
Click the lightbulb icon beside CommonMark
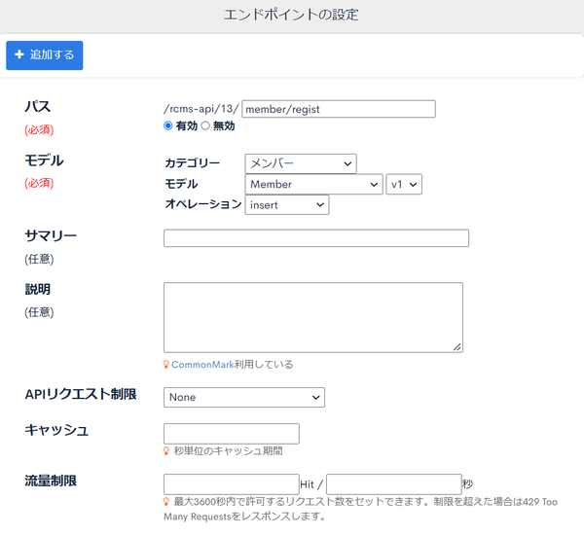pyautogui.click(x=166, y=365)
